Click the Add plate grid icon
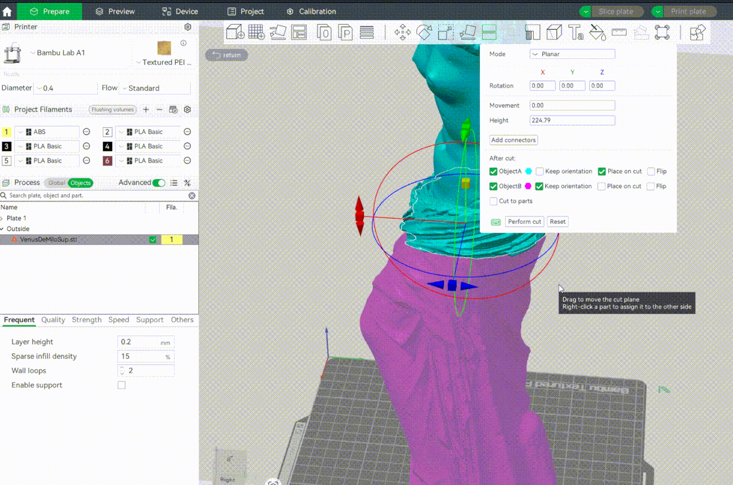This screenshot has height=485, width=733. [257, 32]
